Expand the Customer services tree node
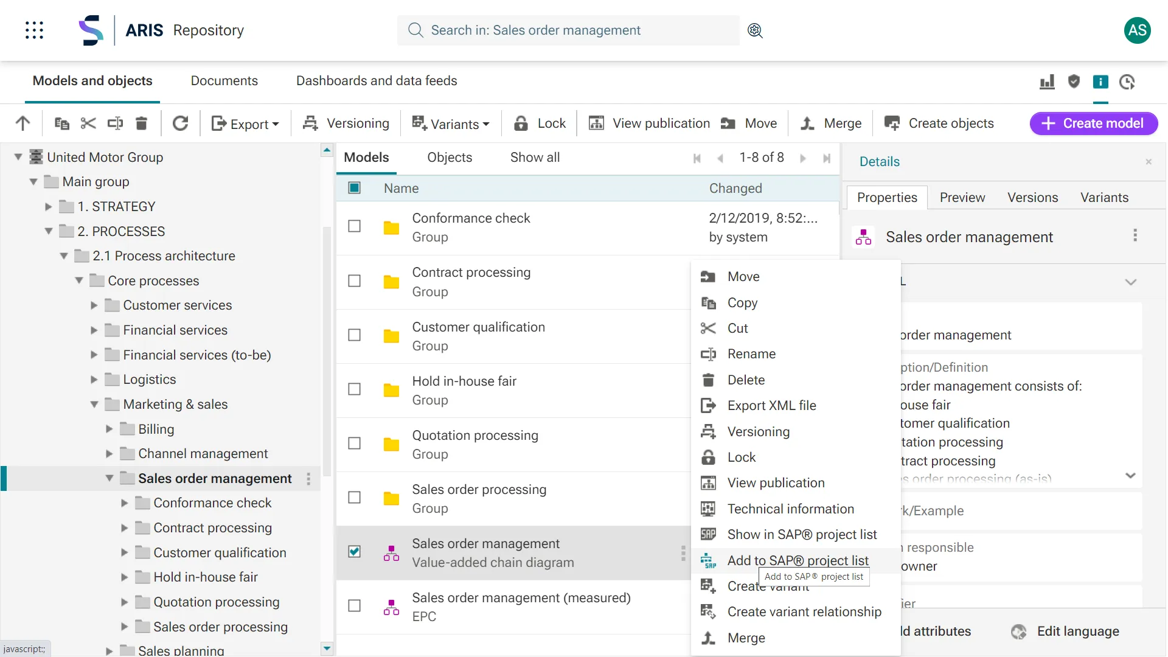 pyautogui.click(x=94, y=305)
